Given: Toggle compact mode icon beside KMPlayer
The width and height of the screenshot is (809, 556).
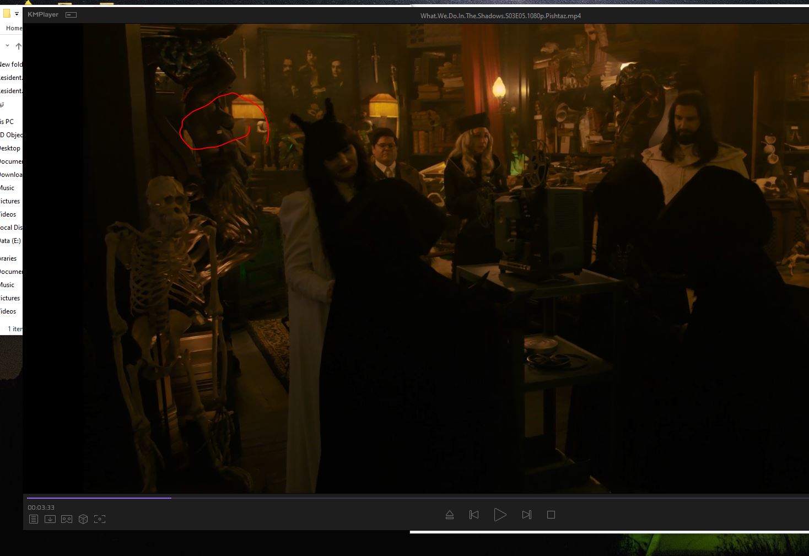Looking at the screenshot, I should [x=71, y=15].
